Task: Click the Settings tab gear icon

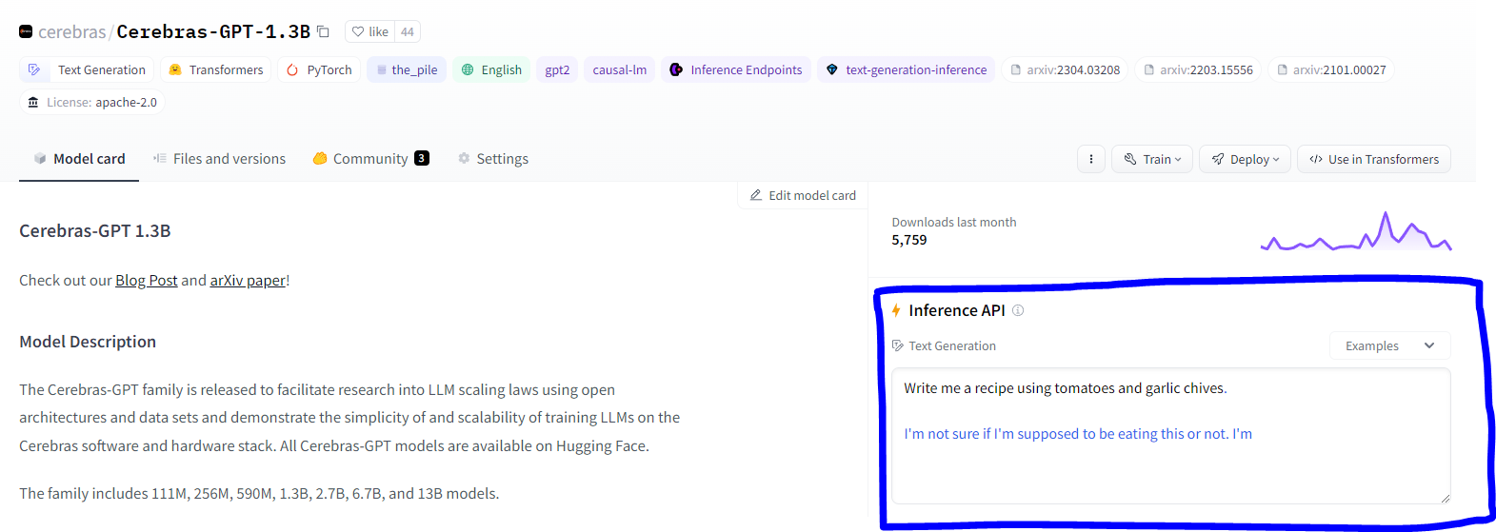Action: tap(464, 158)
